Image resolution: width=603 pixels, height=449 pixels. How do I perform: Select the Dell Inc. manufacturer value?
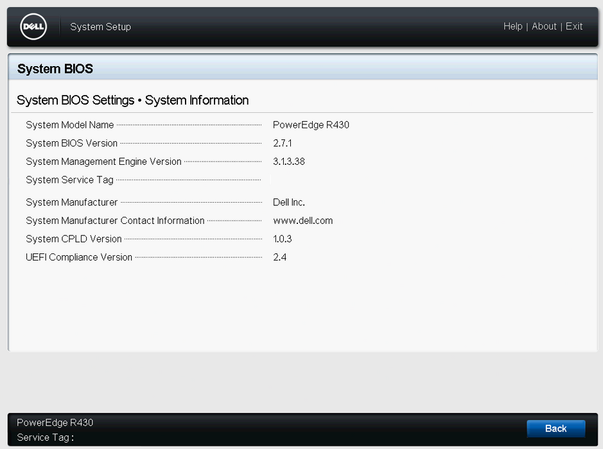pos(289,202)
